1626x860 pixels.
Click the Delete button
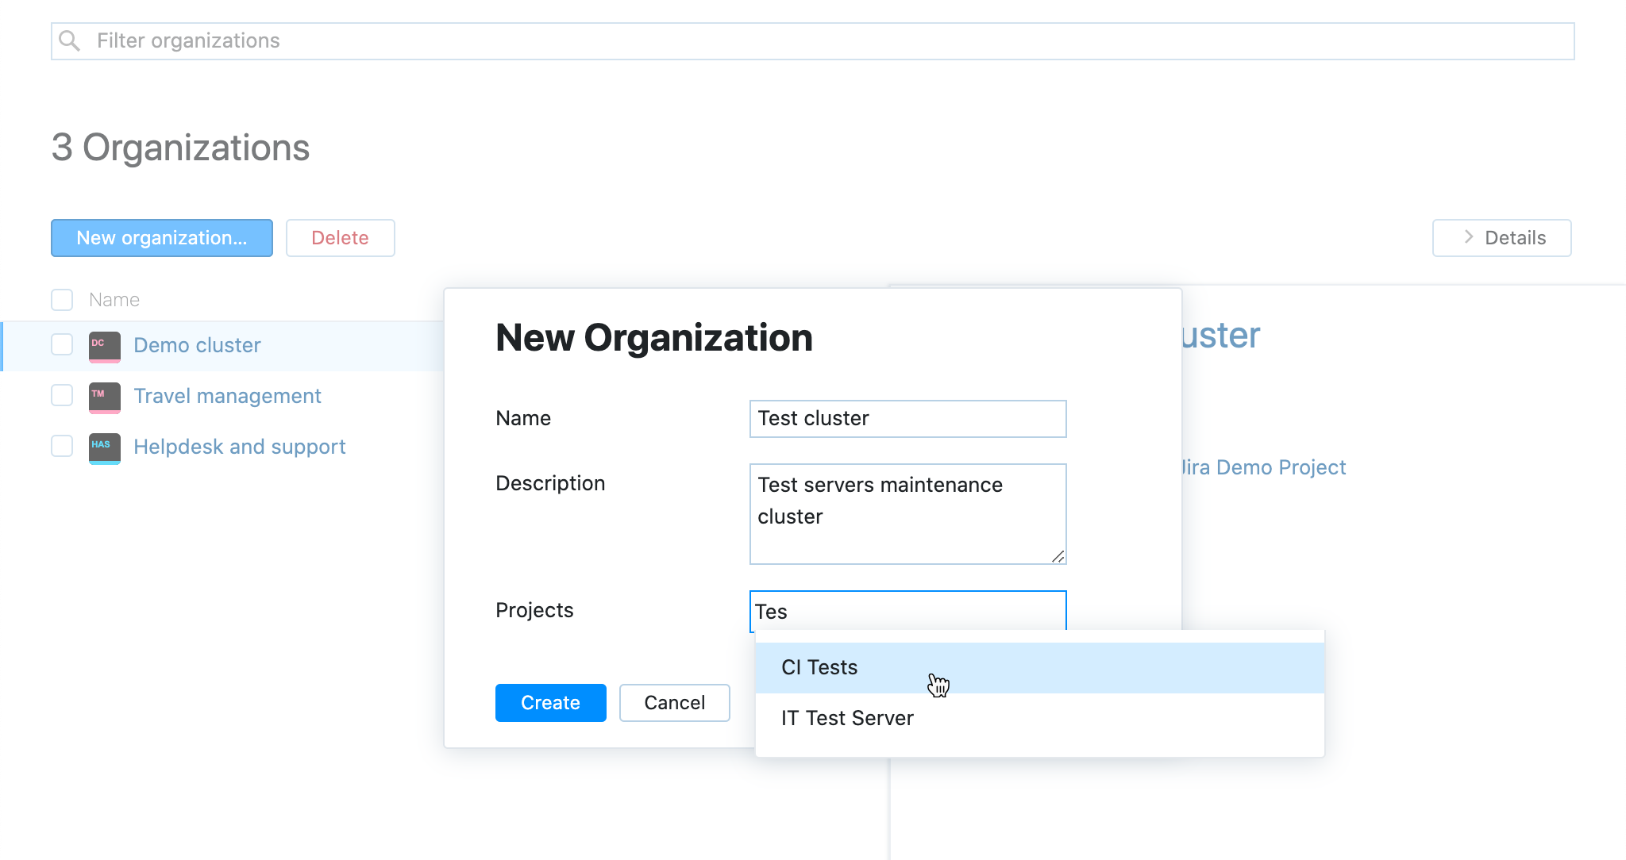click(x=340, y=237)
